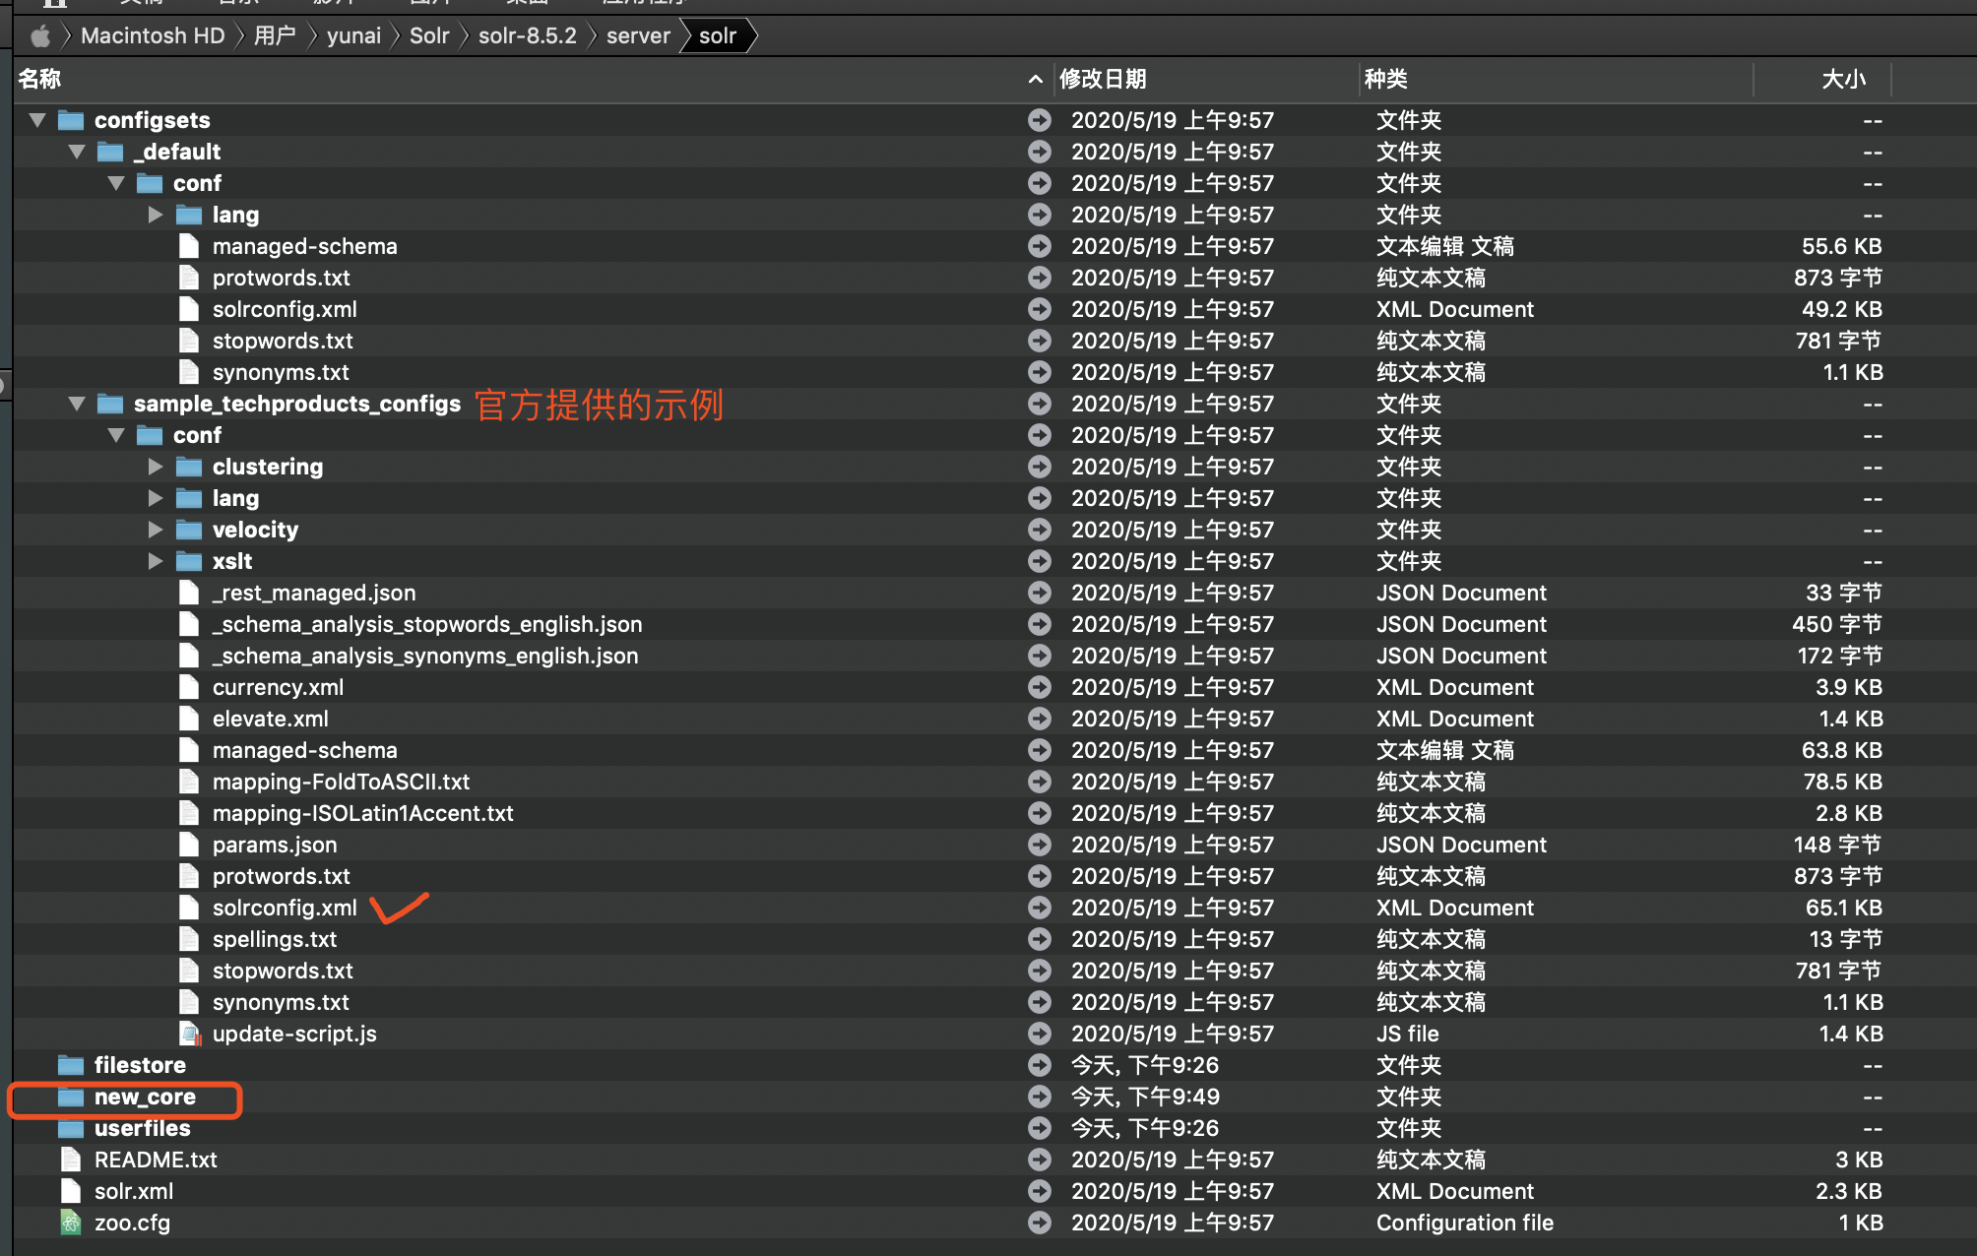Expand the clustering folder
This screenshot has height=1256, width=1977.
point(156,467)
